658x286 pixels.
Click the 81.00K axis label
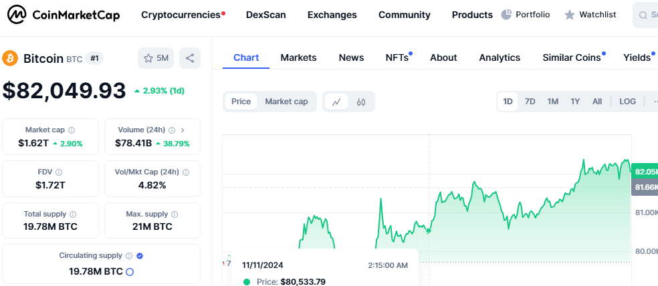point(646,212)
